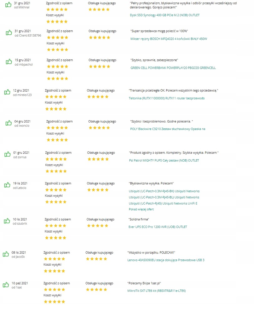Click thumbs-up icon for Client:63138796 review
Viewport: 254px width, 320px height.
[9, 32]
